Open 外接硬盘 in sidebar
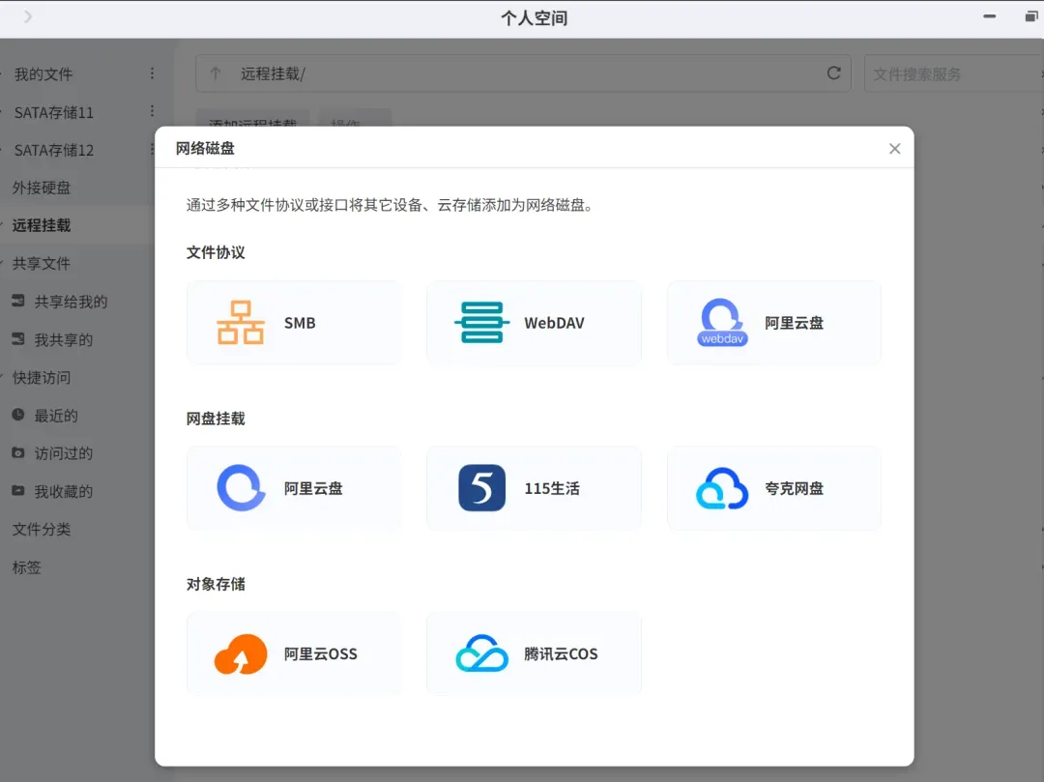 point(42,188)
